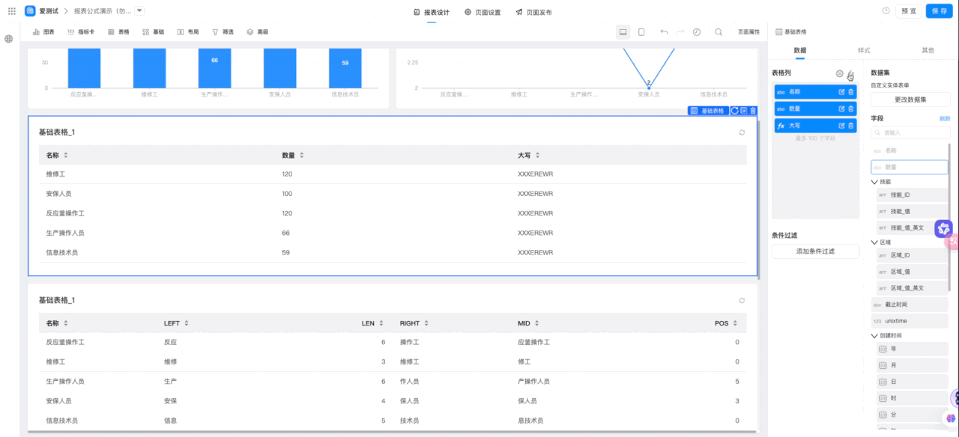Viewport: 959px width, 437px height.
Task: Sort lower table by POS column
Action: coord(736,323)
